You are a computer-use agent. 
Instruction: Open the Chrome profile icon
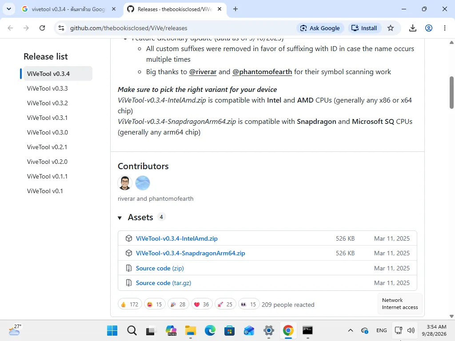[429, 28]
